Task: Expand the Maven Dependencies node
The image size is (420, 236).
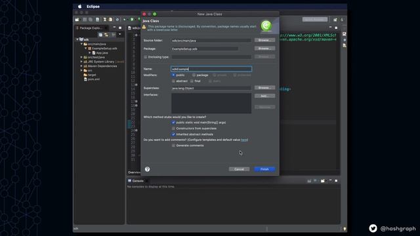Action: [81, 66]
